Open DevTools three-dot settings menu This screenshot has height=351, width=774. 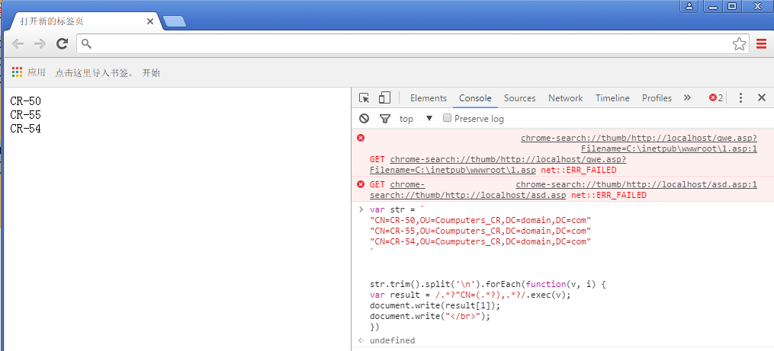pos(740,97)
